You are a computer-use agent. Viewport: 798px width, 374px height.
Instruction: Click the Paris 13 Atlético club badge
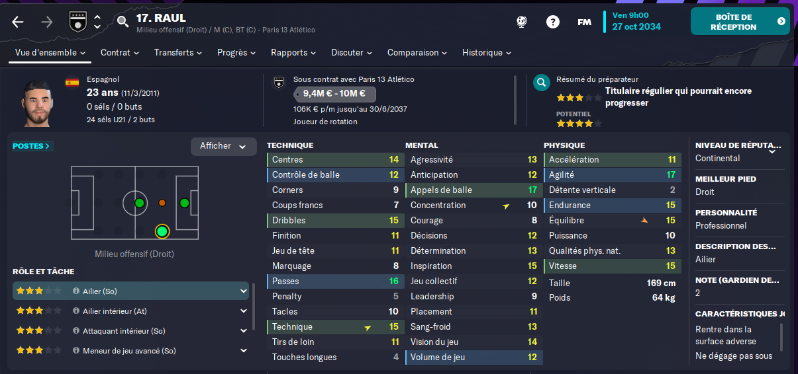77,22
